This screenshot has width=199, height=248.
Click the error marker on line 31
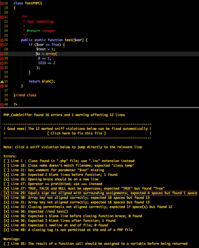click(x=2, y=63)
